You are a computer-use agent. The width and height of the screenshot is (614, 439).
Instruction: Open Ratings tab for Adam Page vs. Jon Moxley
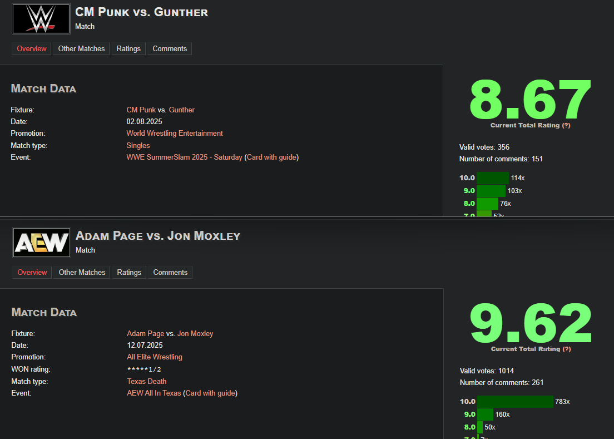129,273
